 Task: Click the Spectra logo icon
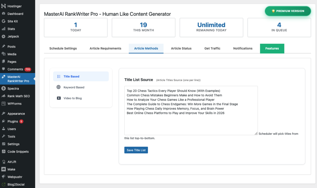coord(3,88)
